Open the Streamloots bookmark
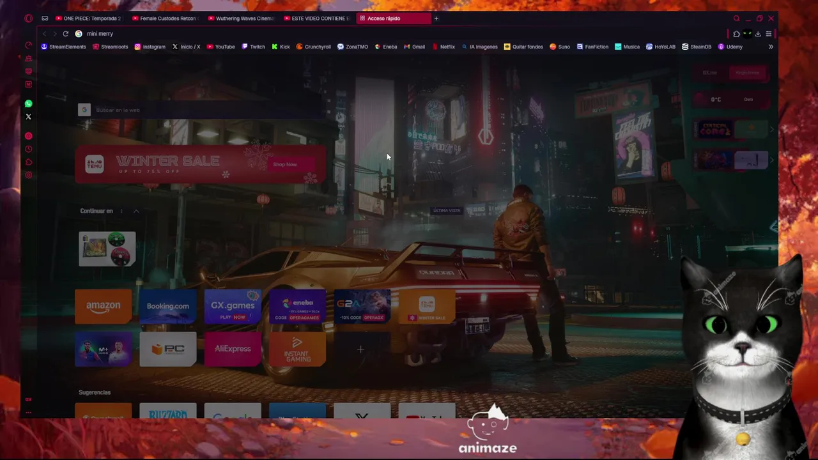 point(111,47)
